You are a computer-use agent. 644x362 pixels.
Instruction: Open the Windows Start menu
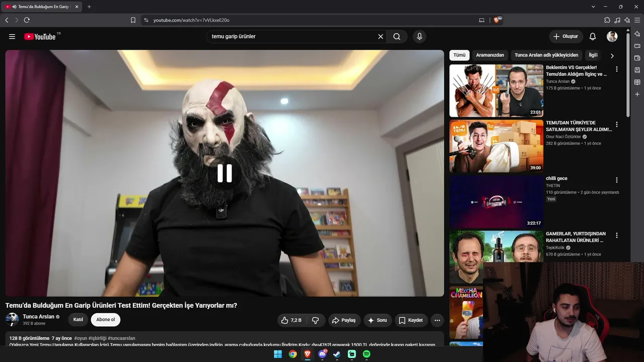278,354
